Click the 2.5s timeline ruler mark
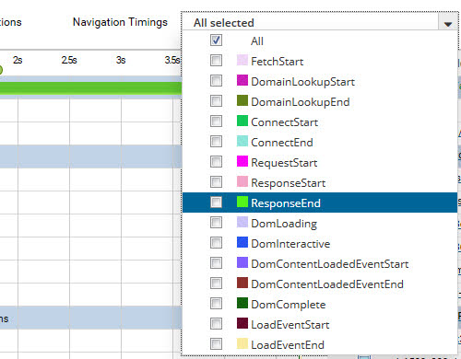The height and width of the screenshot is (359, 461). point(69,60)
